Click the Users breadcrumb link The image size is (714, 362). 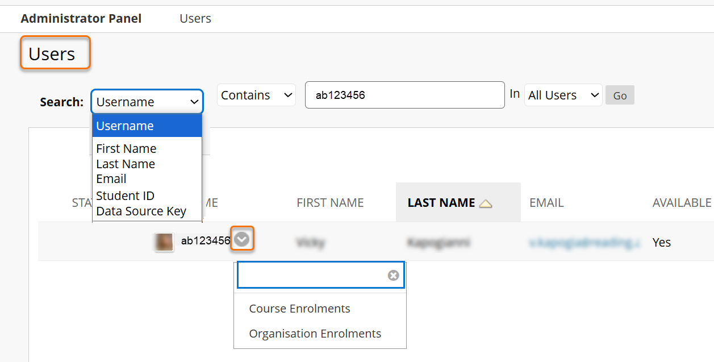tap(195, 19)
